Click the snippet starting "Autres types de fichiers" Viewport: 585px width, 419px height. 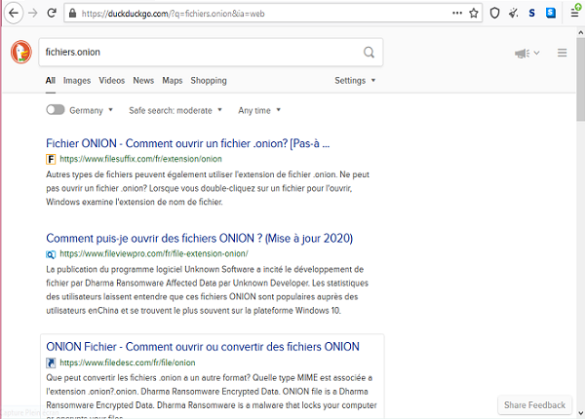tap(208, 188)
